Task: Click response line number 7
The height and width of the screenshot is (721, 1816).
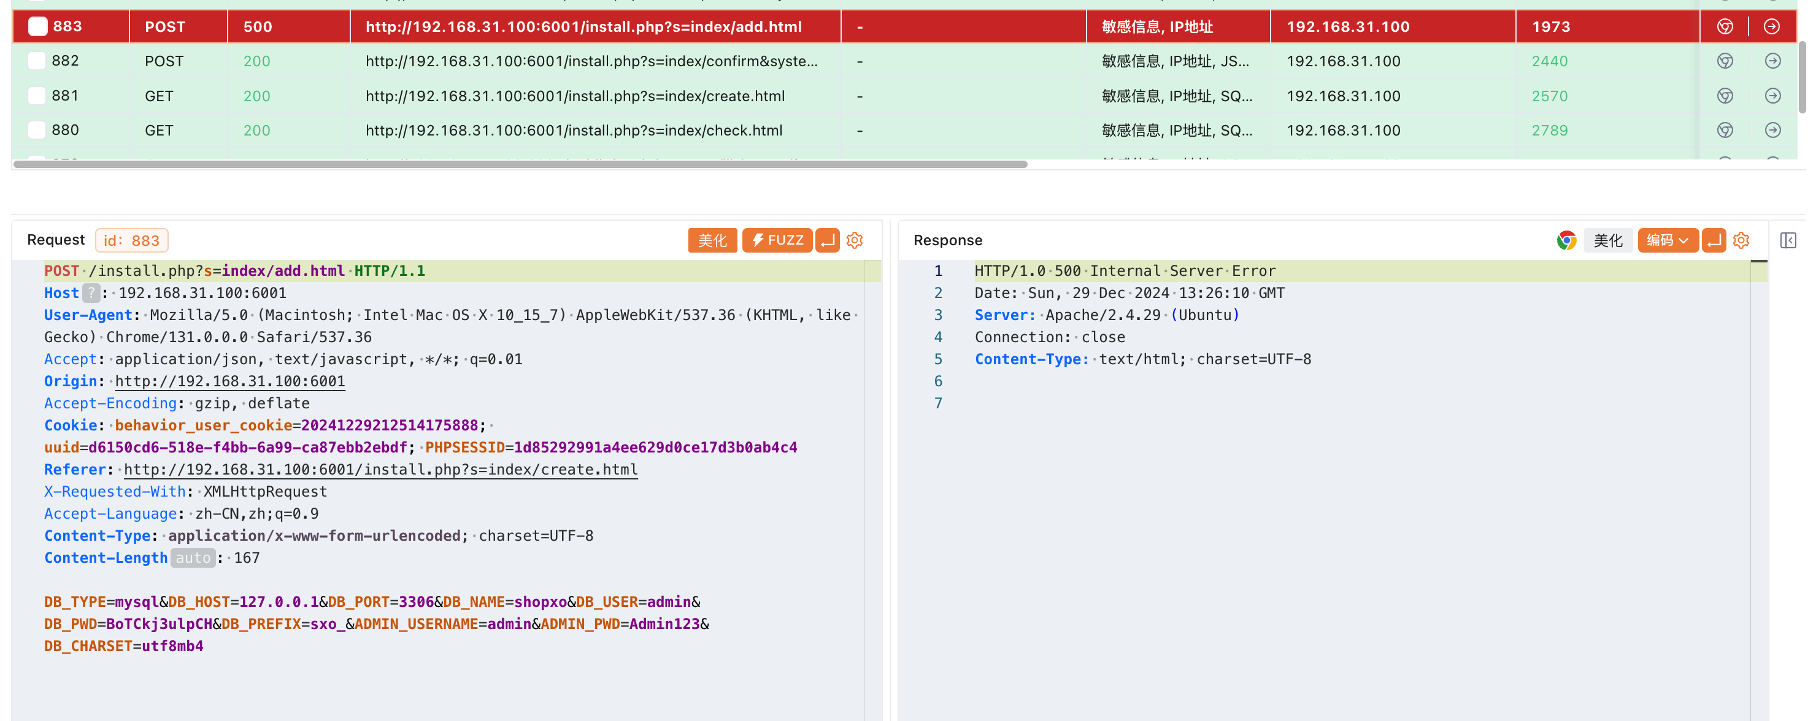Action: pos(937,404)
